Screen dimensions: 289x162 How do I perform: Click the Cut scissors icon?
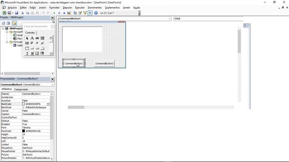pos(23,13)
